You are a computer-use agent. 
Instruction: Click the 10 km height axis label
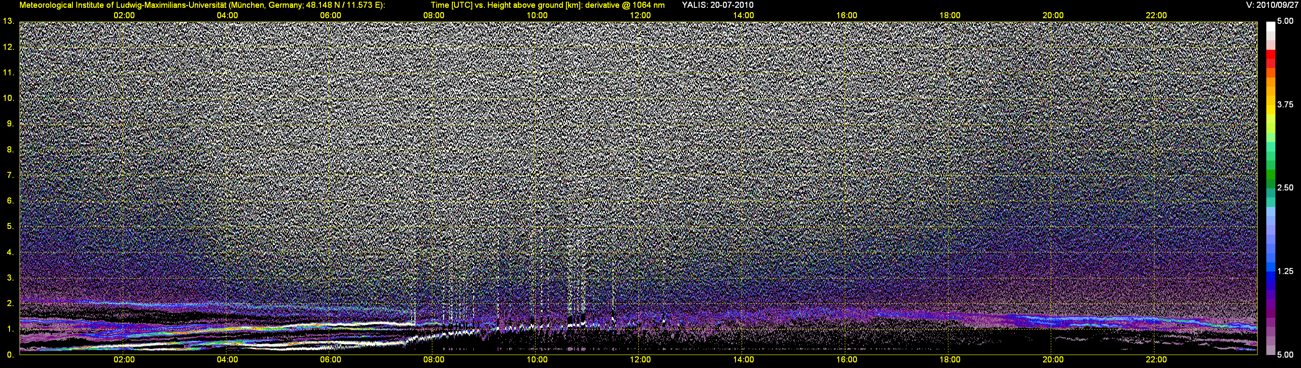pyautogui.click(x=8, y=98)
